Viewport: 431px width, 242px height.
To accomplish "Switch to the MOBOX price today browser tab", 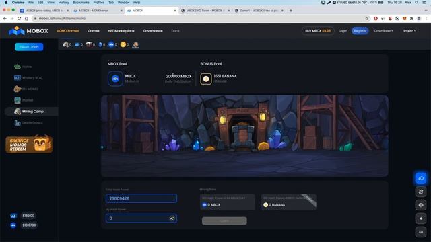I will [x=44, y=11].
